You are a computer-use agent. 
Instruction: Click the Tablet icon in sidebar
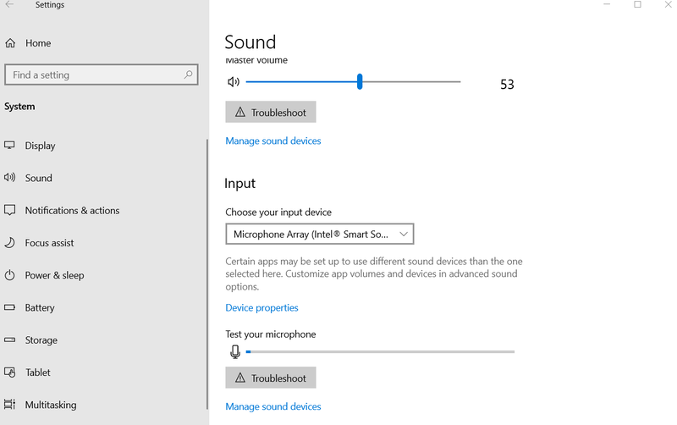click(9, 373)
